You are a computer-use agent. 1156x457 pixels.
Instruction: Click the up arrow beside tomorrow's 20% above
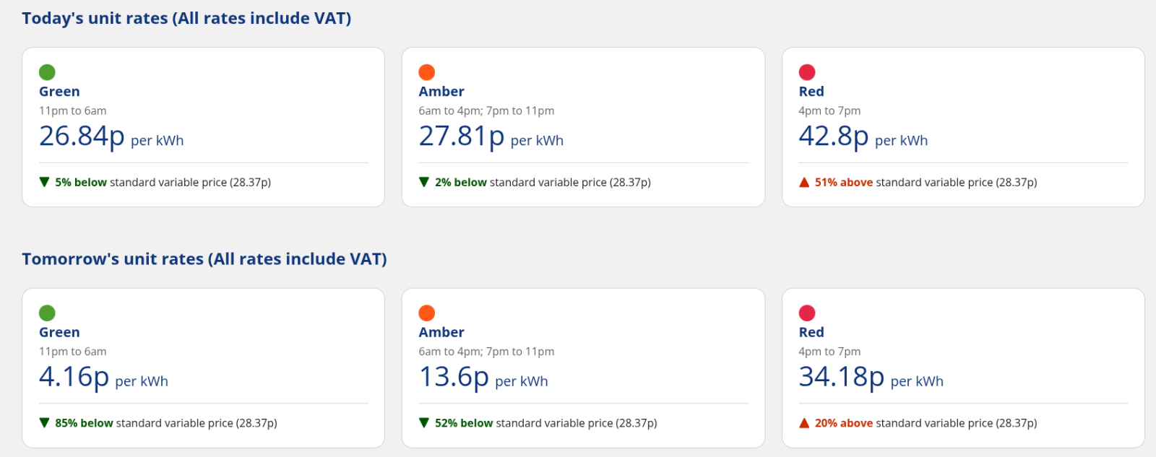point(804,423)
